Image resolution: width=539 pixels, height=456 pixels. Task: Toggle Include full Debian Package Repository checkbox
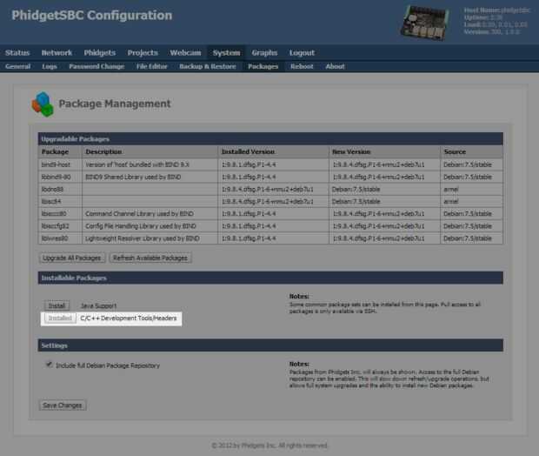click(50, 365)
